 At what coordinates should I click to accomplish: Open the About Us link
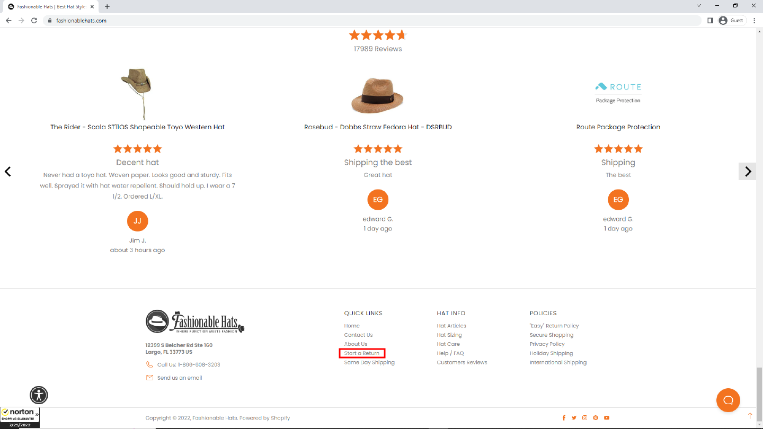[356, 344]
